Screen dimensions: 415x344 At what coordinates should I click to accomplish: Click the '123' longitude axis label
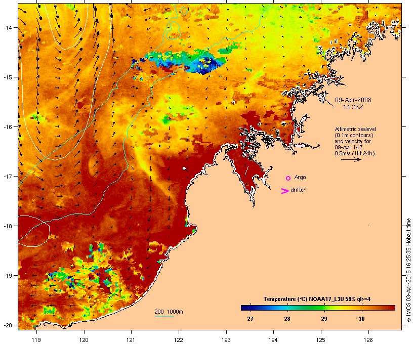226,340
